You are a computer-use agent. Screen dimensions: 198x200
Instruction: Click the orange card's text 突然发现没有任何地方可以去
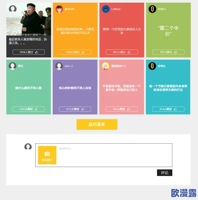click(x=75, y=31)
